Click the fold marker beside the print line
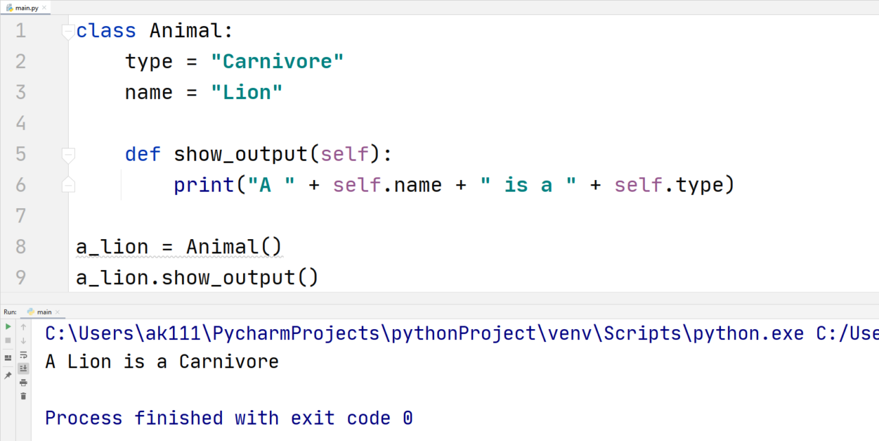879x441 pixels. 67,184
